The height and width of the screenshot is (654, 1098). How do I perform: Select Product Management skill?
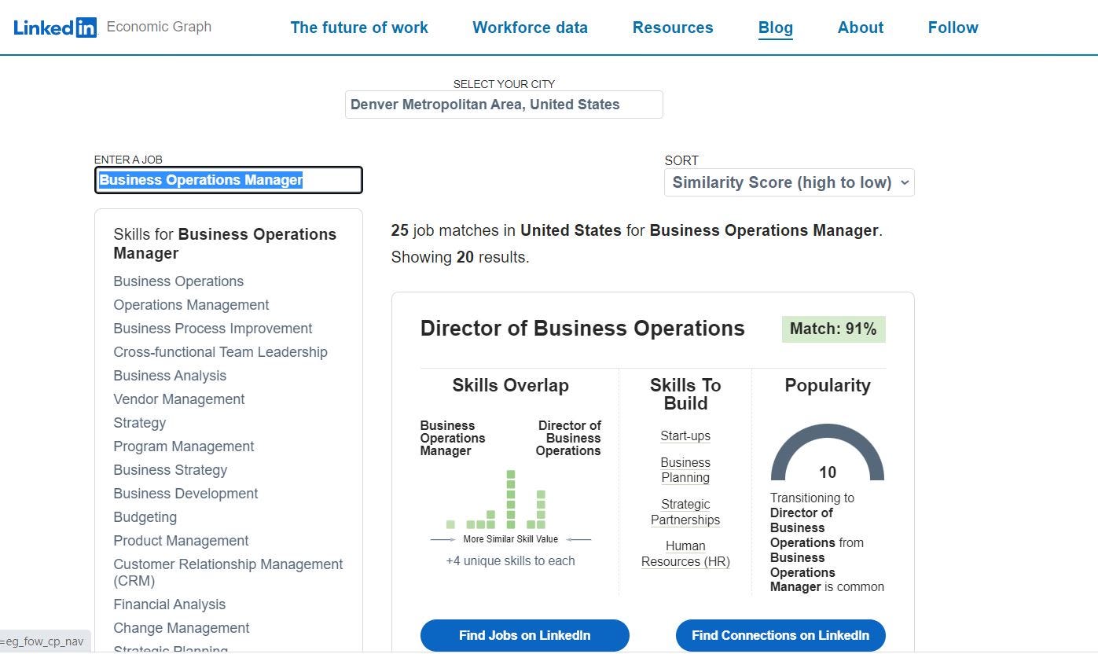point(181,541)
